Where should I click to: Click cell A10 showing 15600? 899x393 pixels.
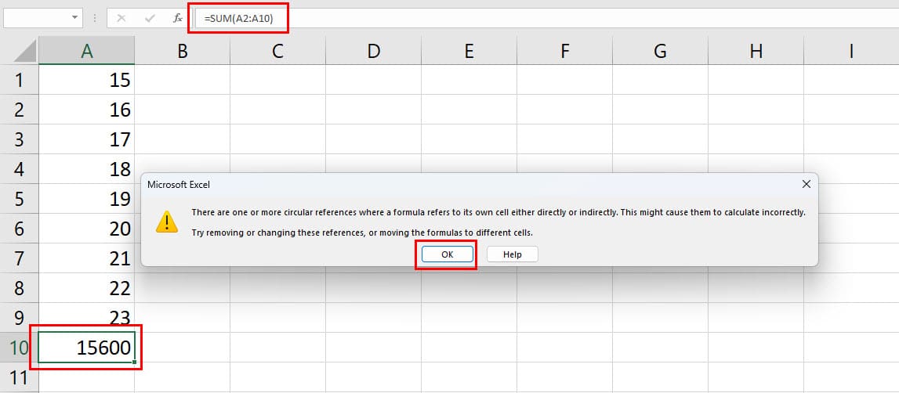point(86,348)
